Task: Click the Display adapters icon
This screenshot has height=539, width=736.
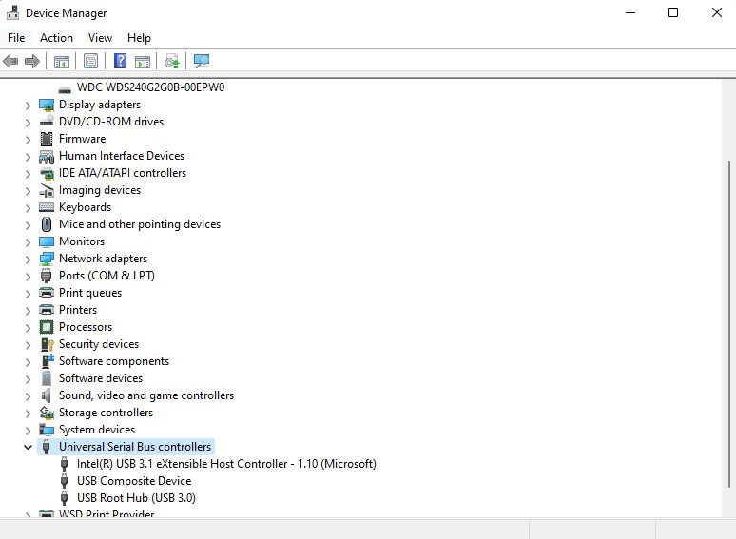Action: pyautogui.click(x=47, y=106)
